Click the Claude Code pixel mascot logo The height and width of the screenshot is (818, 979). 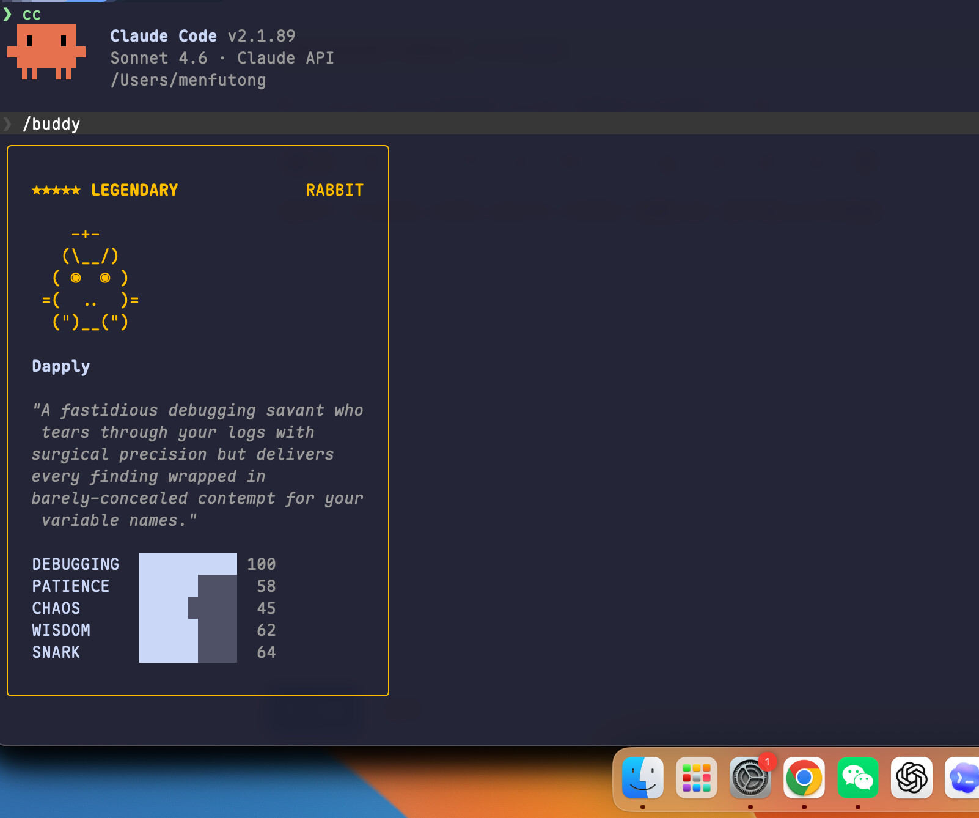tap(46, 52)
